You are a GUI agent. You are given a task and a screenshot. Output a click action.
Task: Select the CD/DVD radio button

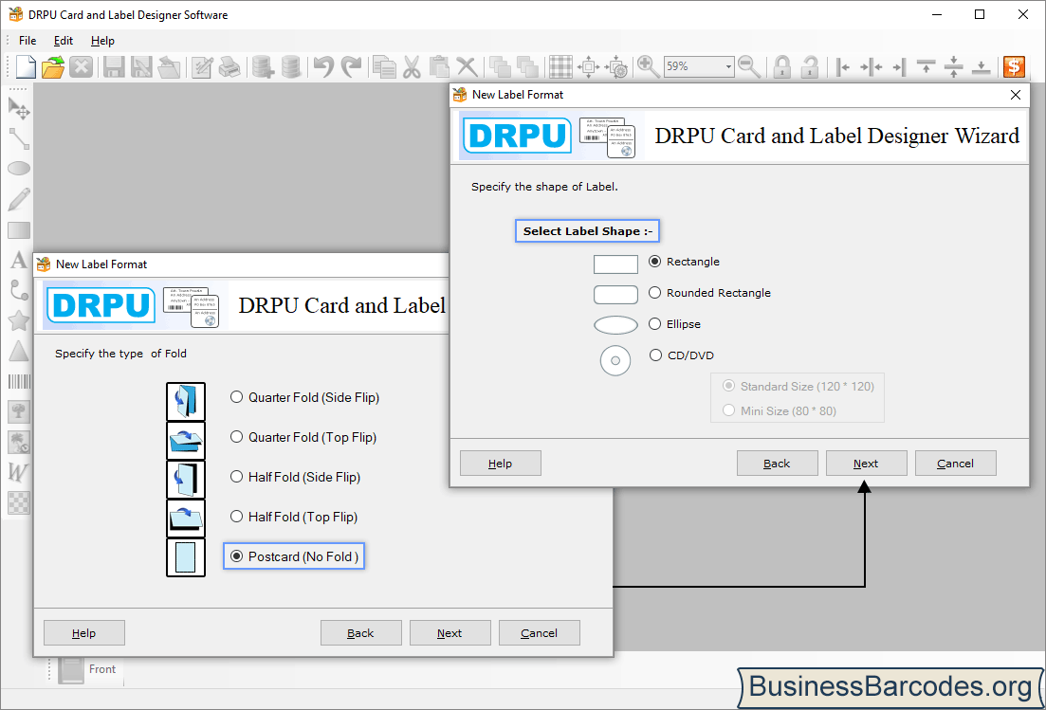655,355
